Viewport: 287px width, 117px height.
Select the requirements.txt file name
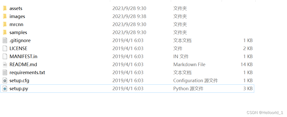point(27,73)
